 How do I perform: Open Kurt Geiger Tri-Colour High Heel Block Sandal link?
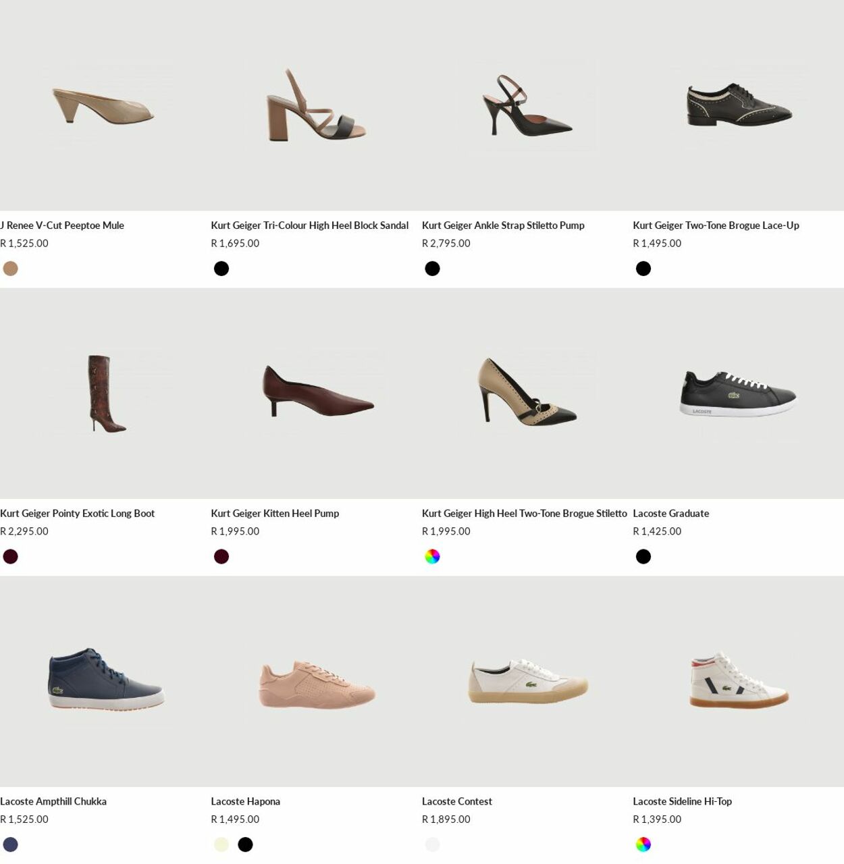click(310, 225)
